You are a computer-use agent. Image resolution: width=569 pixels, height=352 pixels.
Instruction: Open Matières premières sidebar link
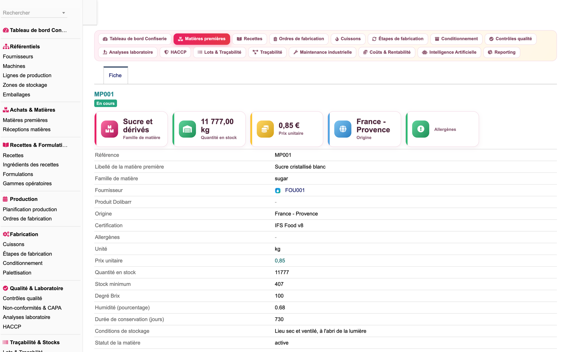click(25, 120)
